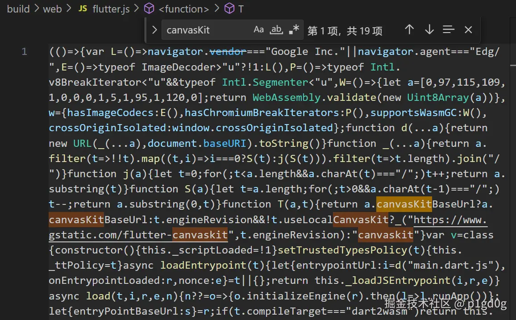Select the flutter.js breadcrumb item
This screenshot has width=516, height=320.
pyautogui.click(x=111, y=9)
